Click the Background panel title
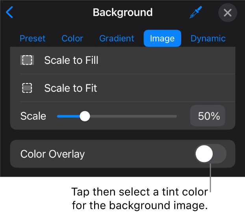Screen dimensions: 245x216 (x=122, y=13)
